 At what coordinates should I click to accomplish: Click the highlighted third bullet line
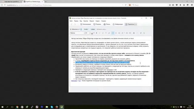[x=102, y=63]
